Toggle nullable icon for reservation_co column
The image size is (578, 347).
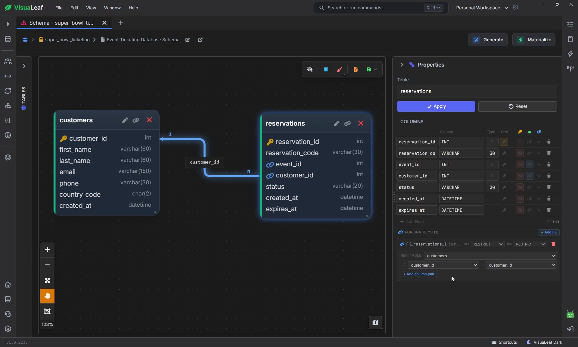coord(520,153)
